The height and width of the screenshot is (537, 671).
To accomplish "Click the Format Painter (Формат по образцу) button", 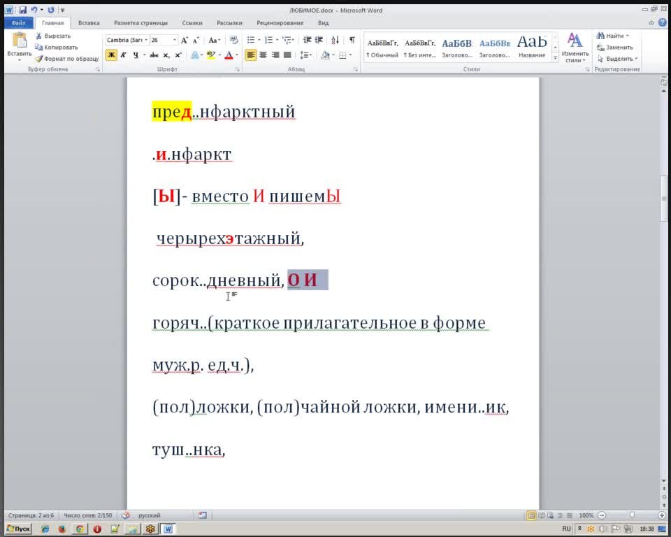I will coord(66,59).
